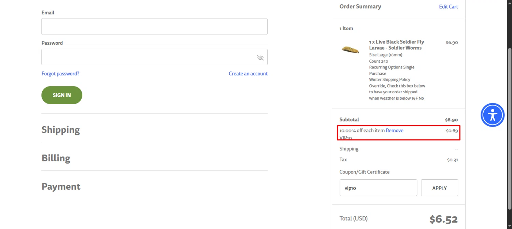Toggle password visibility eye icon
The height and width of the screenshot is (229, 512).
260,58
